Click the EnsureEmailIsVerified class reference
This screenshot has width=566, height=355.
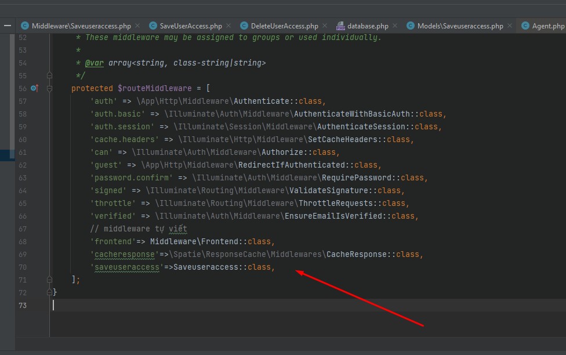(x=333, y=216)
